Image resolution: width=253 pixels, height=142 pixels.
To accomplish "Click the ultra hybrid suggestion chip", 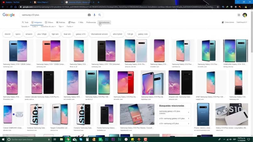I will click(117, 34).
